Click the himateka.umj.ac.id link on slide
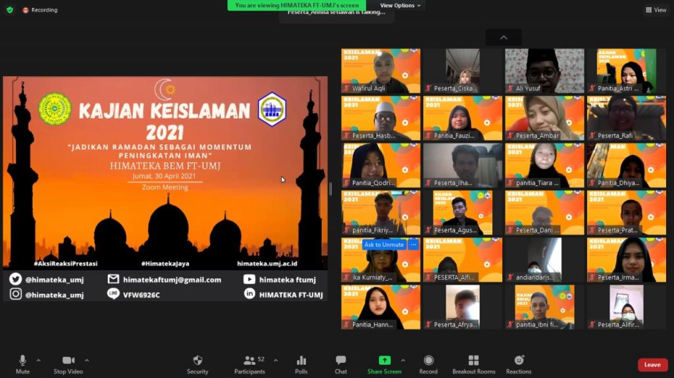 tap(267, 264)
